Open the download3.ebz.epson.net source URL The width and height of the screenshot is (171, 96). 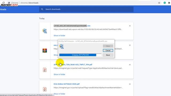pyautogui.click(x=88, y=29)
